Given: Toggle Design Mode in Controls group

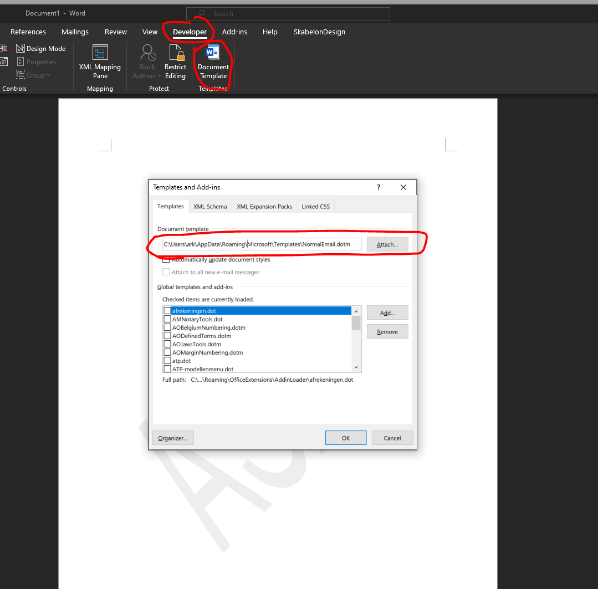Looking at the screenshot, I should [x=41, y=48].
